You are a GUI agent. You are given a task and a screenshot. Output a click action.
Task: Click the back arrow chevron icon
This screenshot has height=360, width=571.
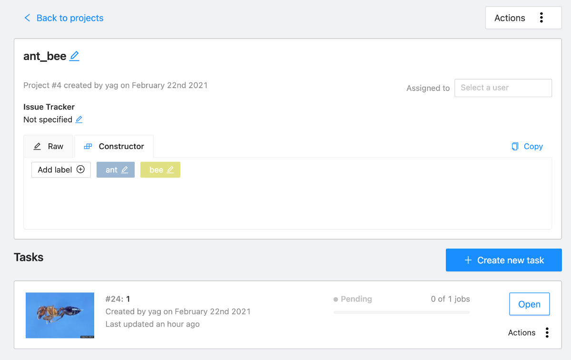pos(27,18)
